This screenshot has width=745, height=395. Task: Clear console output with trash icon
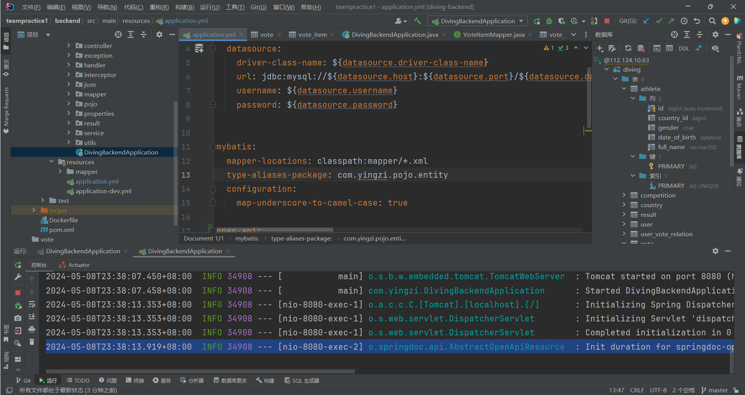[32, 342]
